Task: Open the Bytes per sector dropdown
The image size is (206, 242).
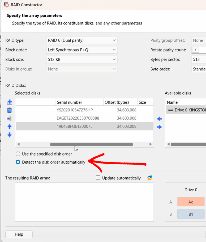Action: click(199, 60)
